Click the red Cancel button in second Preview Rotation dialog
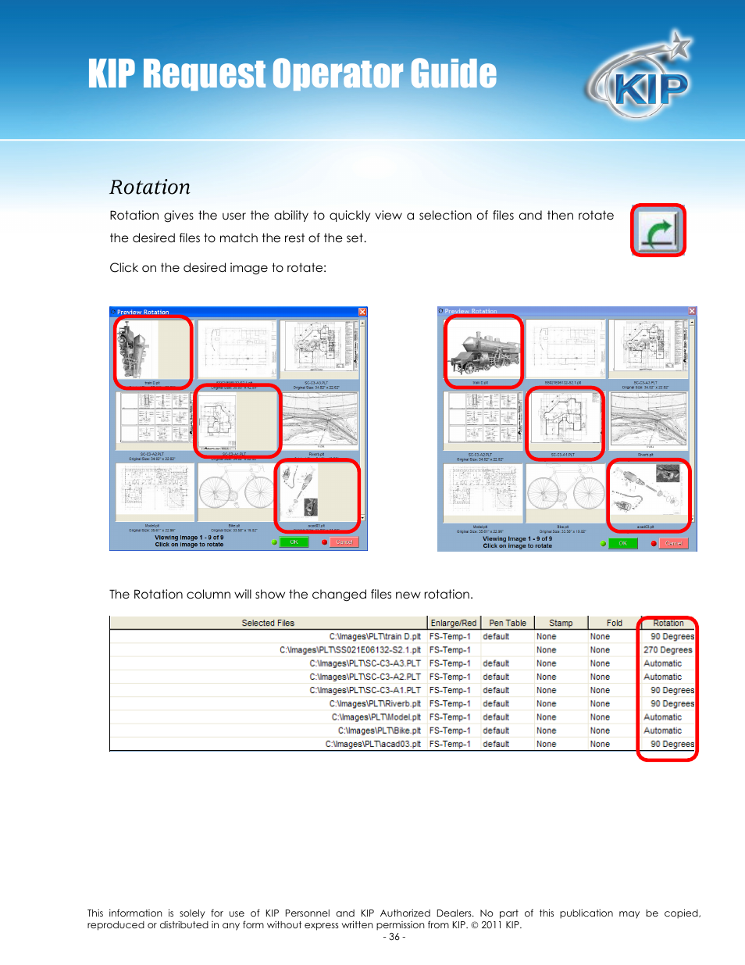Image resolution: width=745 pixels, height=965 pixels. click(x=673, y=543)
